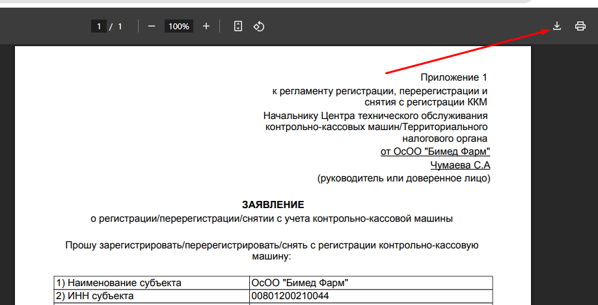Click the name "Чумаева С.А"
This screenshot has height=305, width=598.
pos(460,165)
